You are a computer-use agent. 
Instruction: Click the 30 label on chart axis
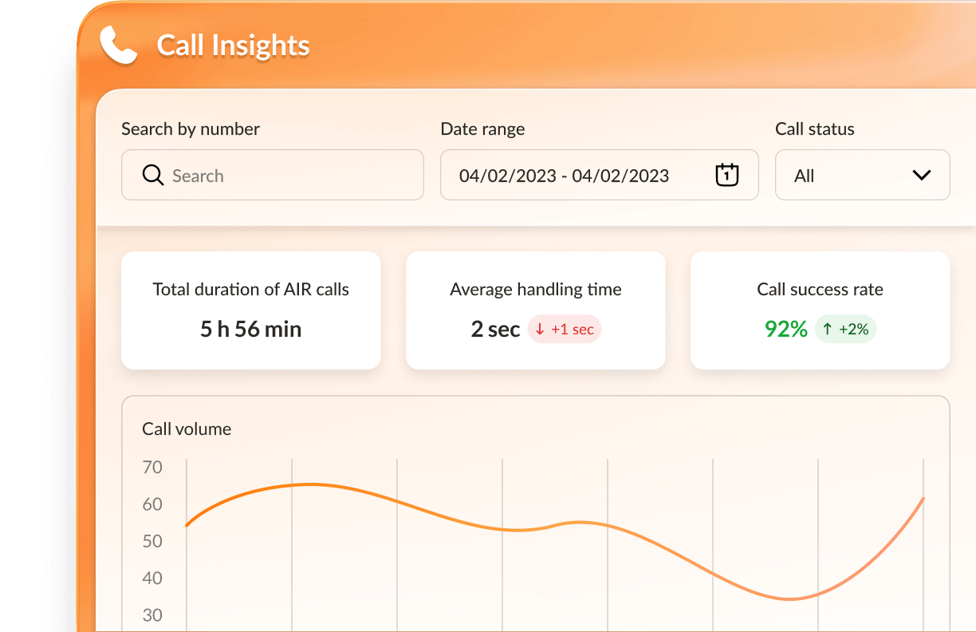pyautogui.click(x=152, y=615)
